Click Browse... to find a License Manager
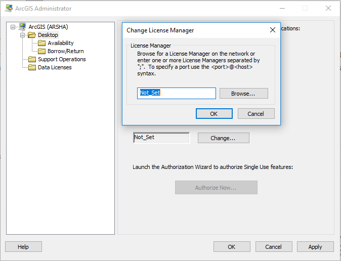This screenshot has width=341, height=261. point(243,93)
